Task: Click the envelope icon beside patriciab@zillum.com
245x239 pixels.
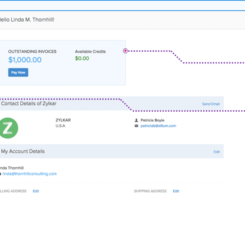Action: tap(137, 126)
